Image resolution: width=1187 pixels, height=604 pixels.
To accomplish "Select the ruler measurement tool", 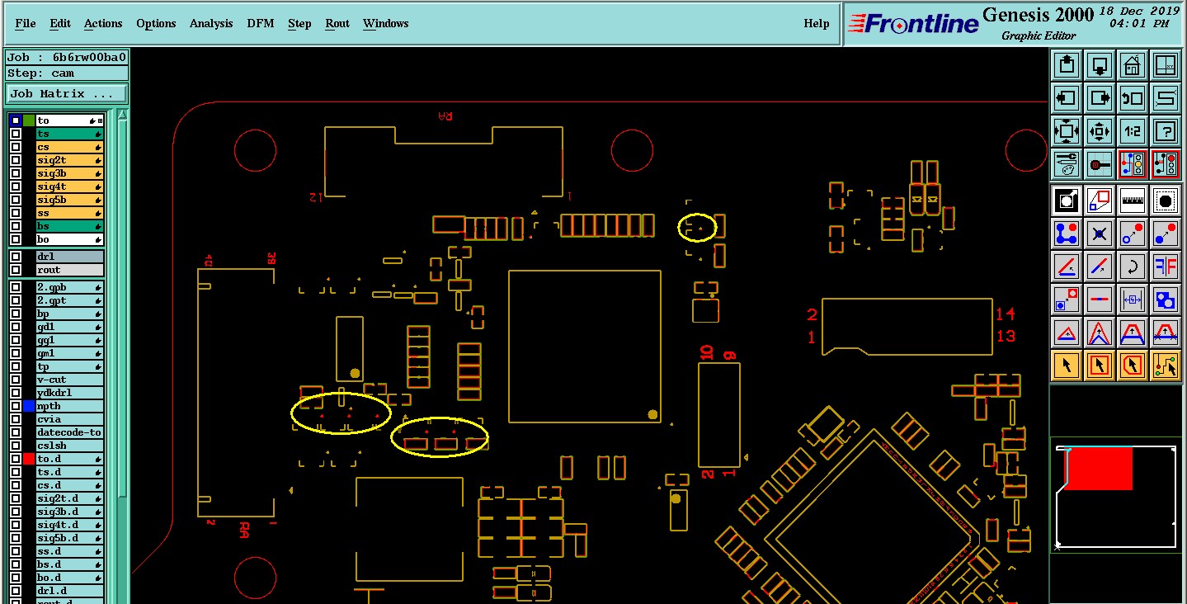I will point(1133,201).
